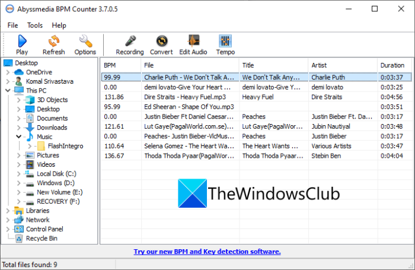Select the Downloads folder icon

(30, 128)
